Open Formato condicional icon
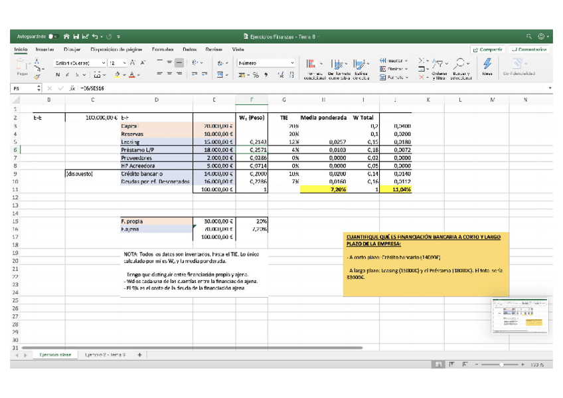The image size is (563, 398). [x=311, y=64]
